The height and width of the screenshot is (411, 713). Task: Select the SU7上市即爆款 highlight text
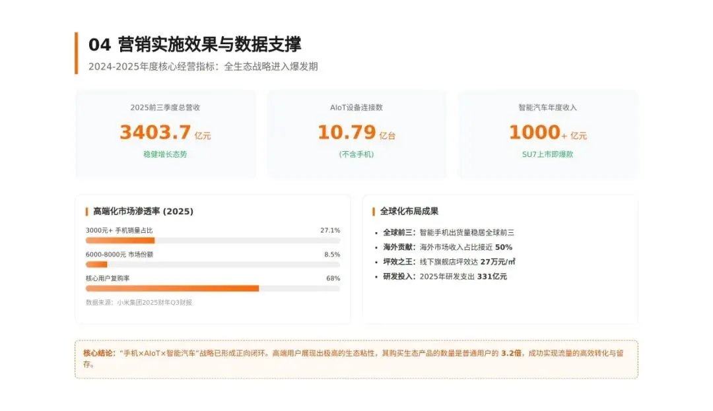pos(549,154)
